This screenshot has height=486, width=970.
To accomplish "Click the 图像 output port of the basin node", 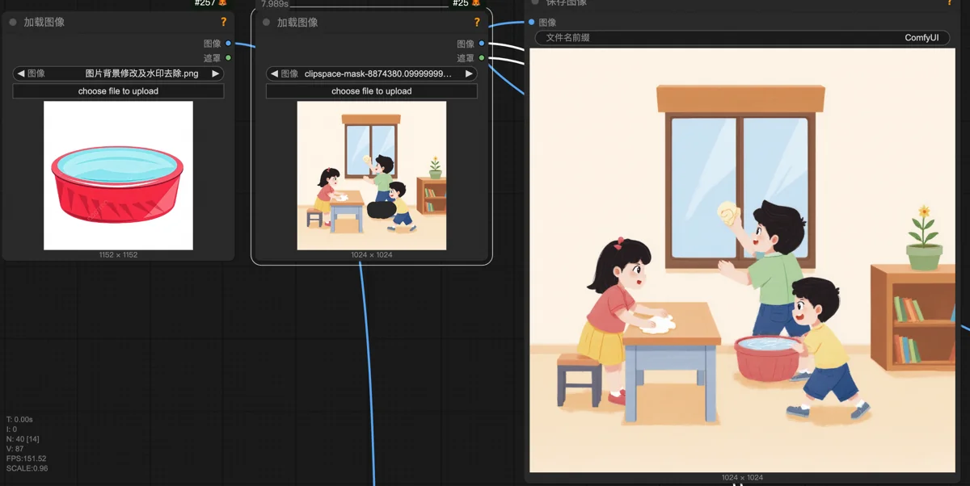I will 229,44.
